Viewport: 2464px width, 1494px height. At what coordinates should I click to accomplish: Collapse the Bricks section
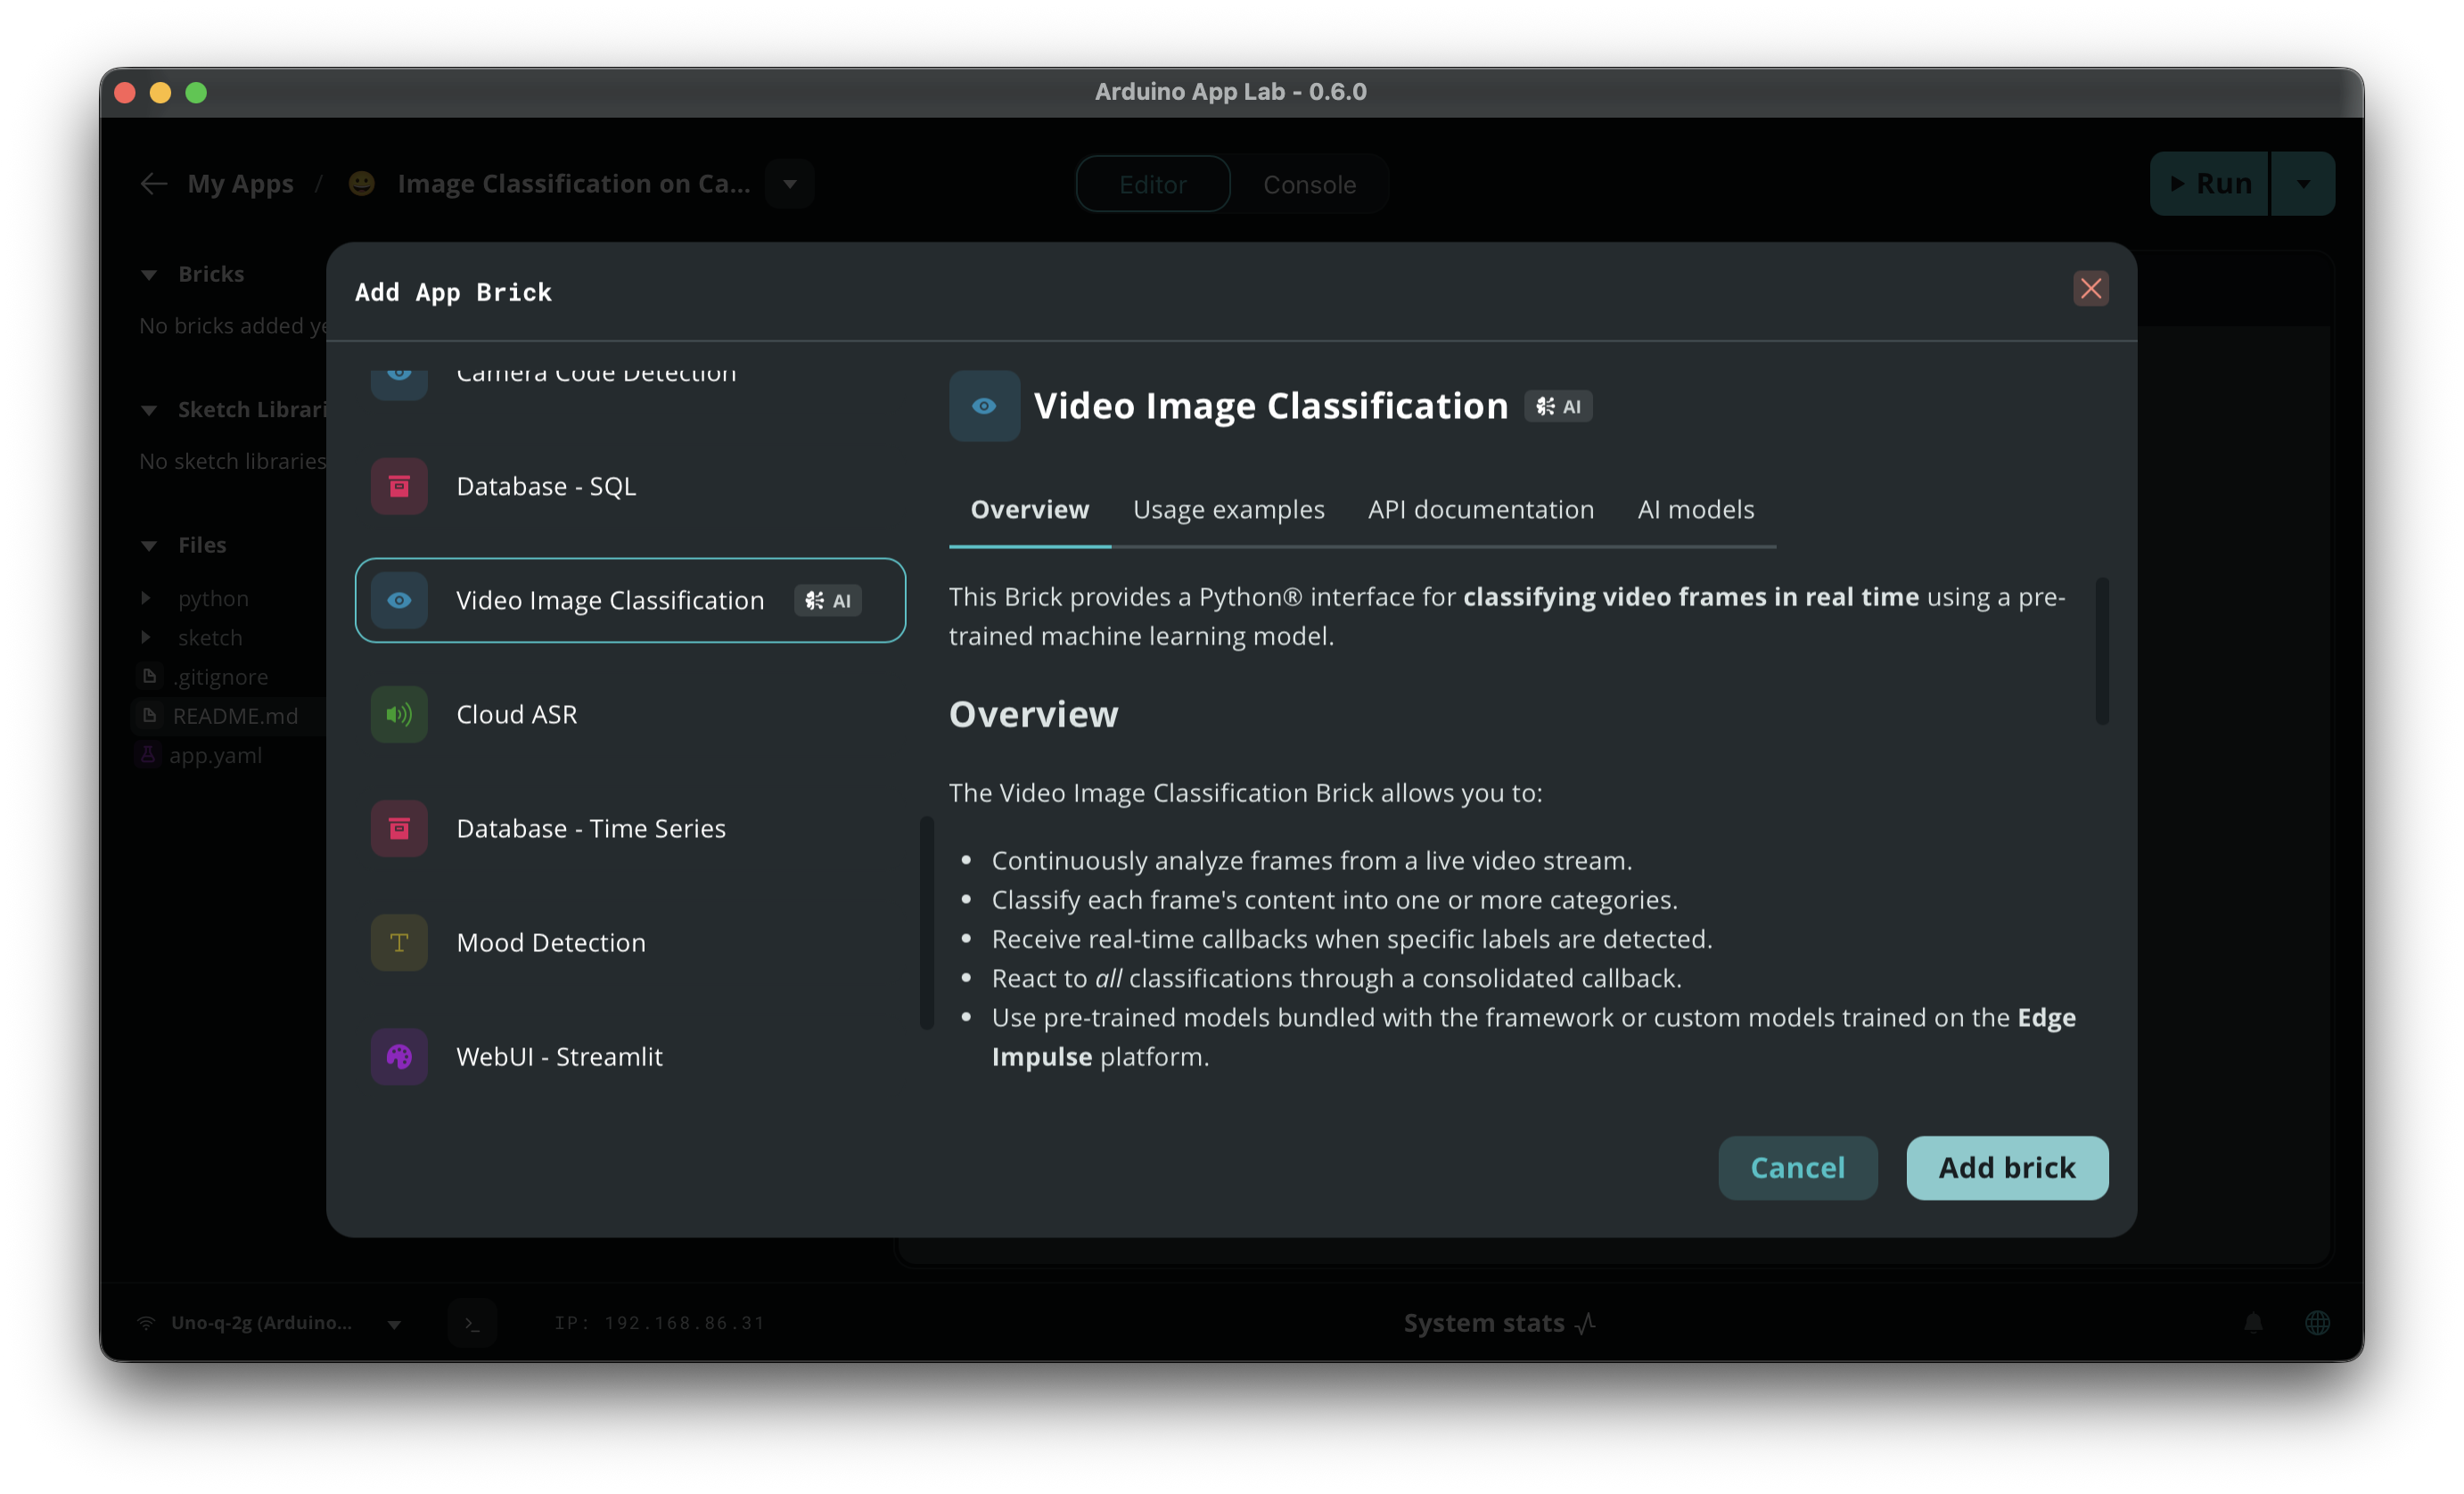click(x=149, y=275)
